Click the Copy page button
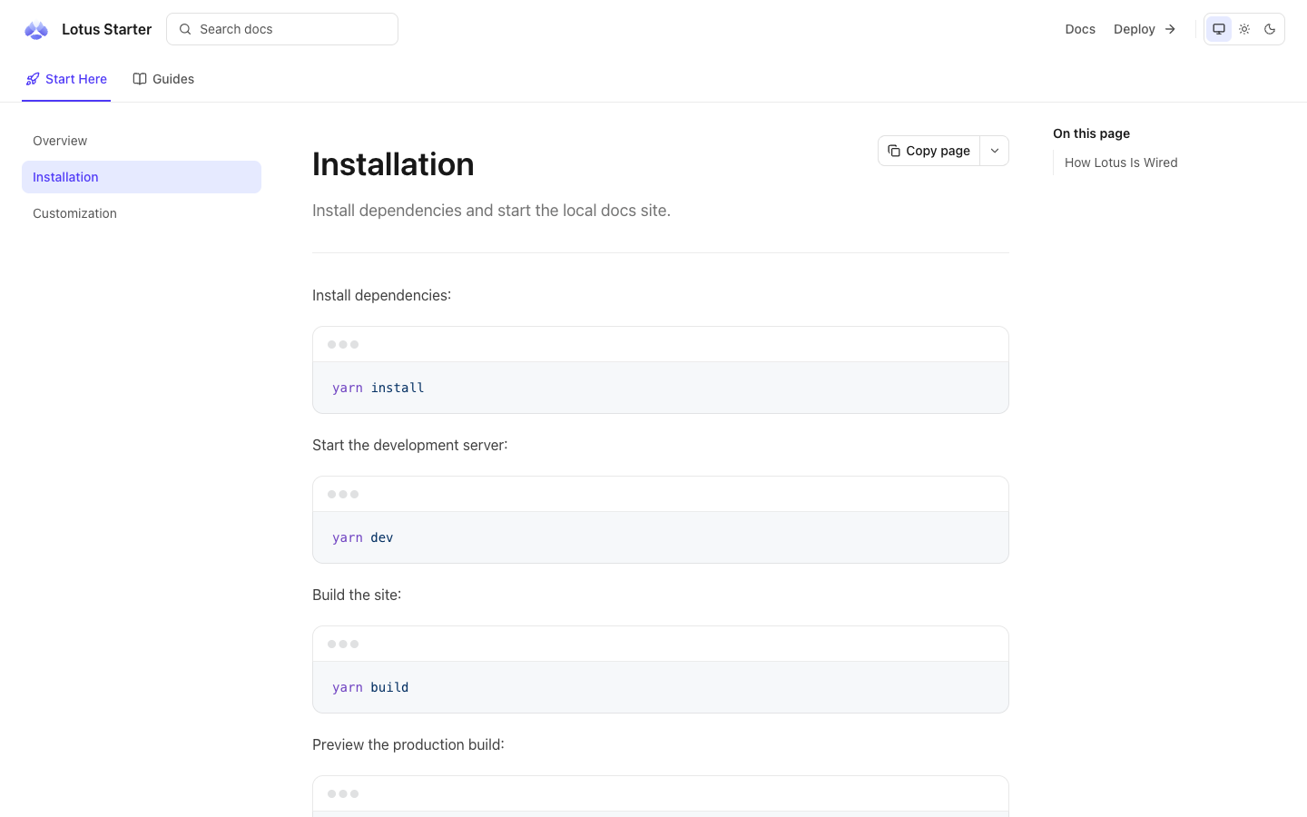This screenshot has height=817, width=1307. point(929,151)
